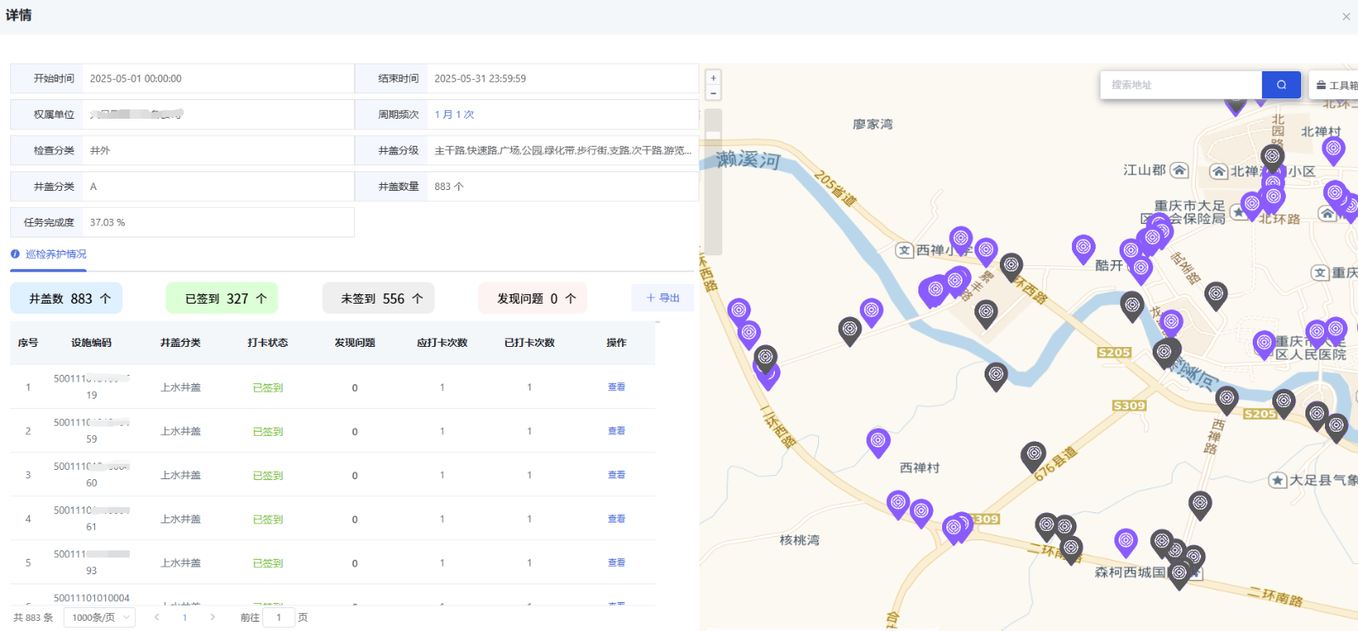Click the 搜索地址 map search input field
Image resolution: width=1358 pixels, height=631 pixels.
coord(1181,85)
